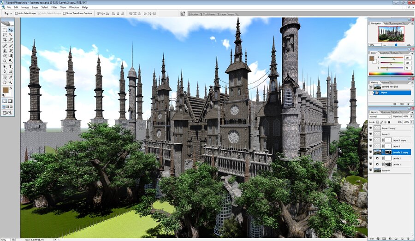Viewport: 415px width, 241px height.
Task: Select the Clone Stamp tool
Action: 5,50
